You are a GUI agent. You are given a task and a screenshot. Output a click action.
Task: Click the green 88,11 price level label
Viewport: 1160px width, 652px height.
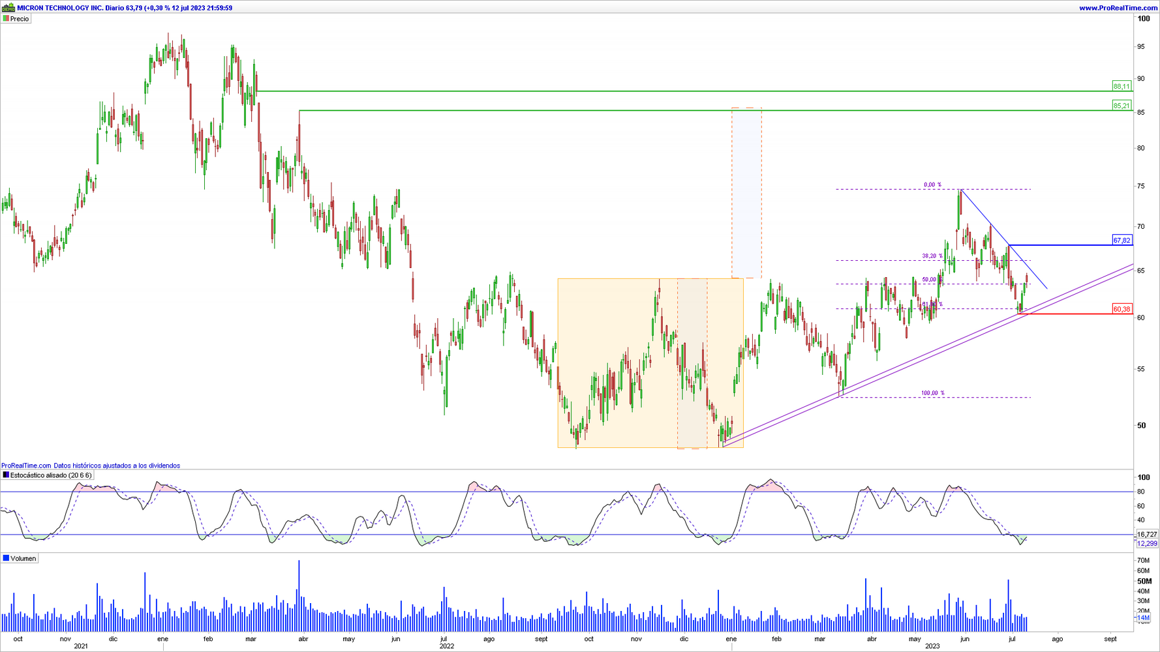(1122, 86)
